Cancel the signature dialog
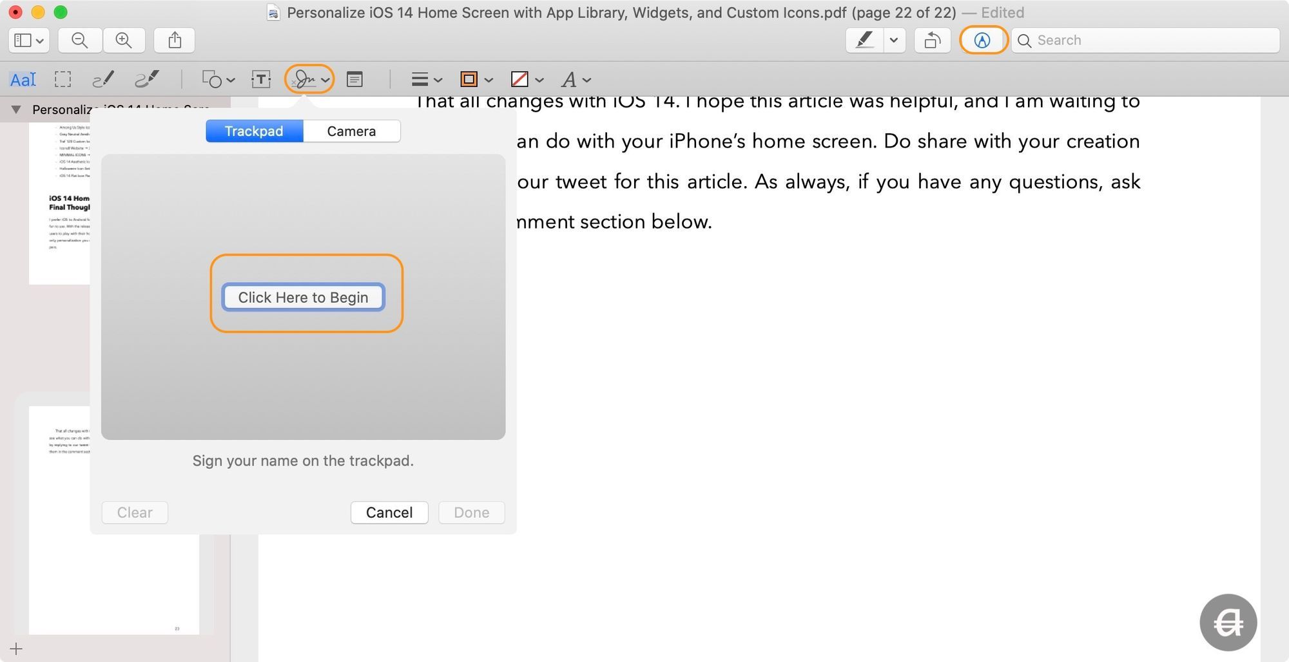 click(x=389, y=513)
